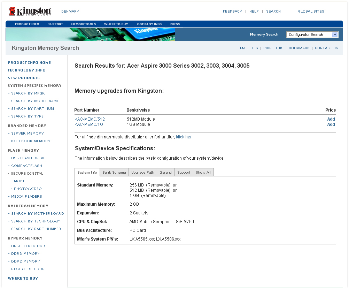Viewport: 349px width, 289px height.
Task: Open the Memory Tools menu
Action: click(83, 24)
